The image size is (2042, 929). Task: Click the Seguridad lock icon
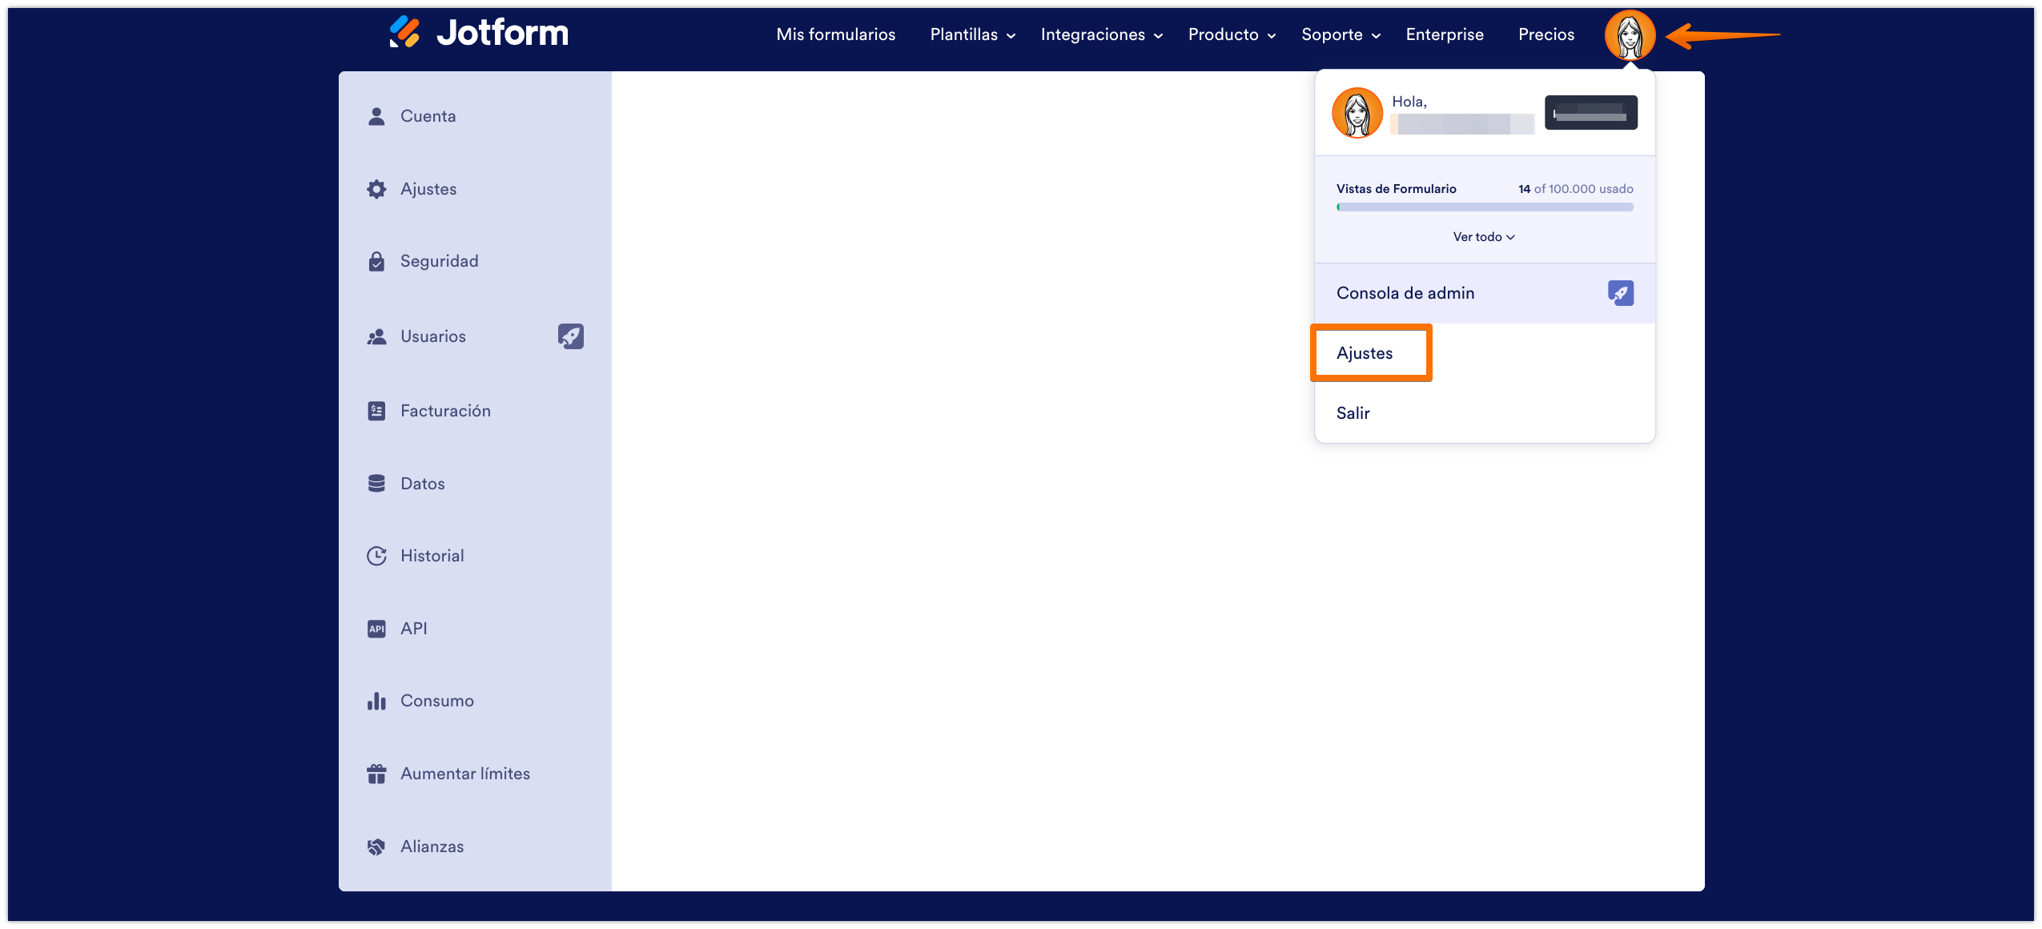pos(376,261)
